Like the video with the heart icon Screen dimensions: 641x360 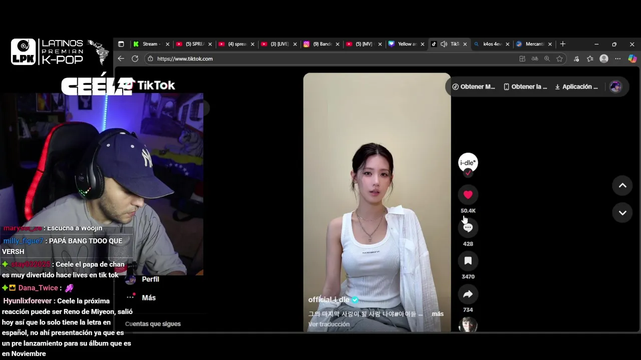[x=468, y=194]
